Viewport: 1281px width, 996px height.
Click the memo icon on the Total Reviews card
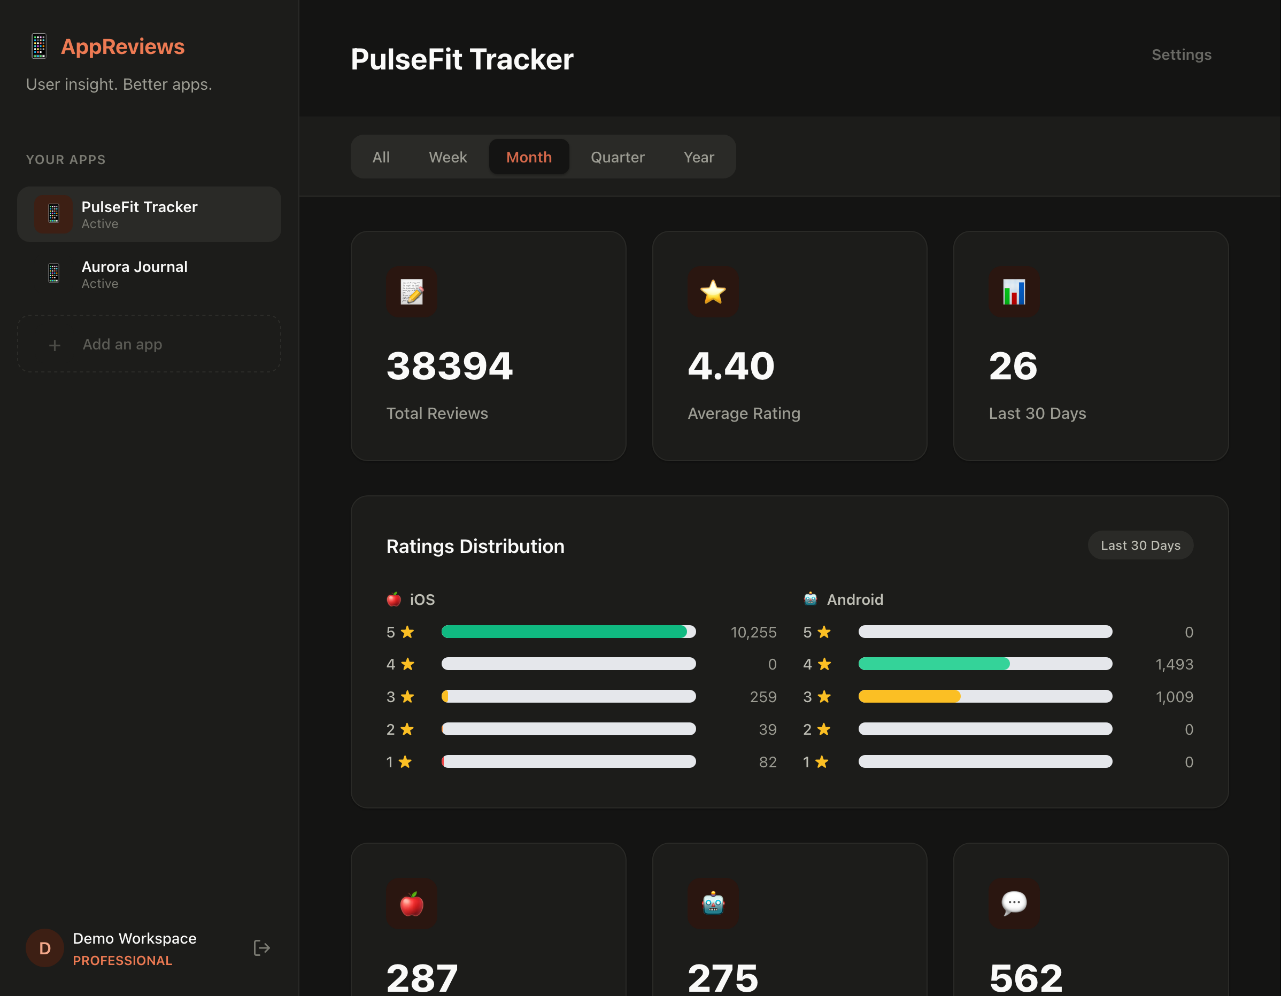point(412,292)
